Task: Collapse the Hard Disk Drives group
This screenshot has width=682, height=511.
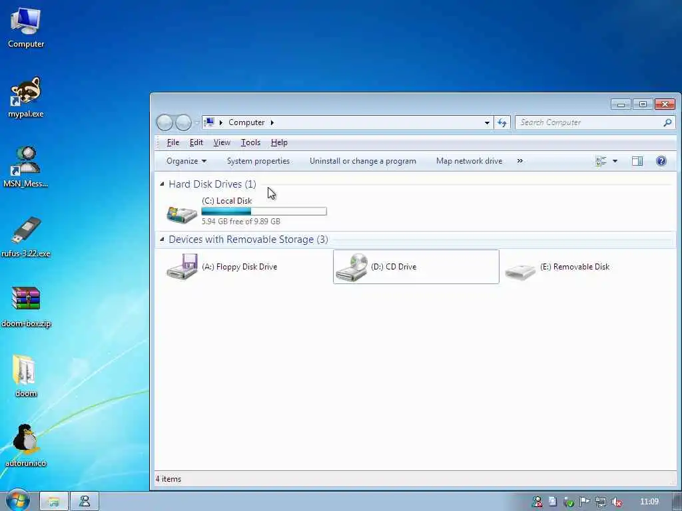Action: 163,184
